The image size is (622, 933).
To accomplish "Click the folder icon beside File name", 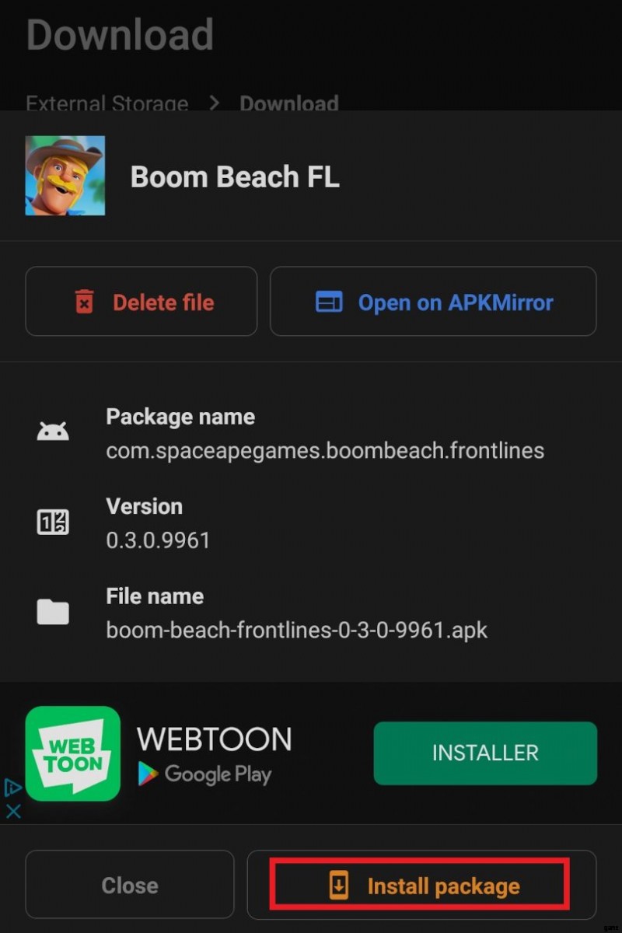I will 53,612.
